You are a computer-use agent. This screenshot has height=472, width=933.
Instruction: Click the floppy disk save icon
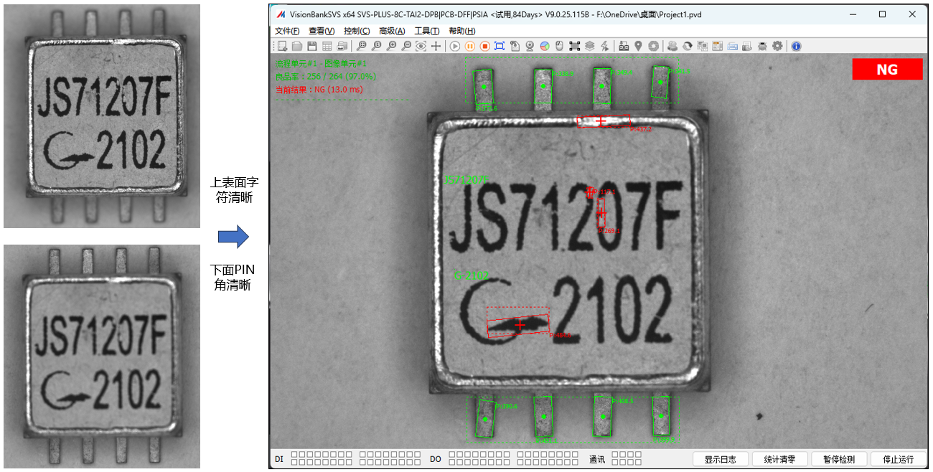pos(312,46)
